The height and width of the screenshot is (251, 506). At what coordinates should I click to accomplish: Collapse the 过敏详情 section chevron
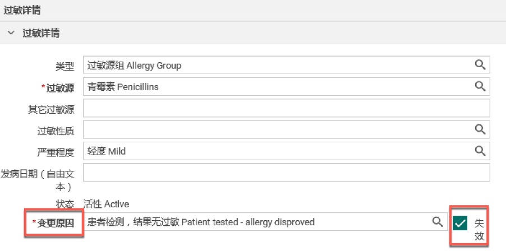pos(11,33)
